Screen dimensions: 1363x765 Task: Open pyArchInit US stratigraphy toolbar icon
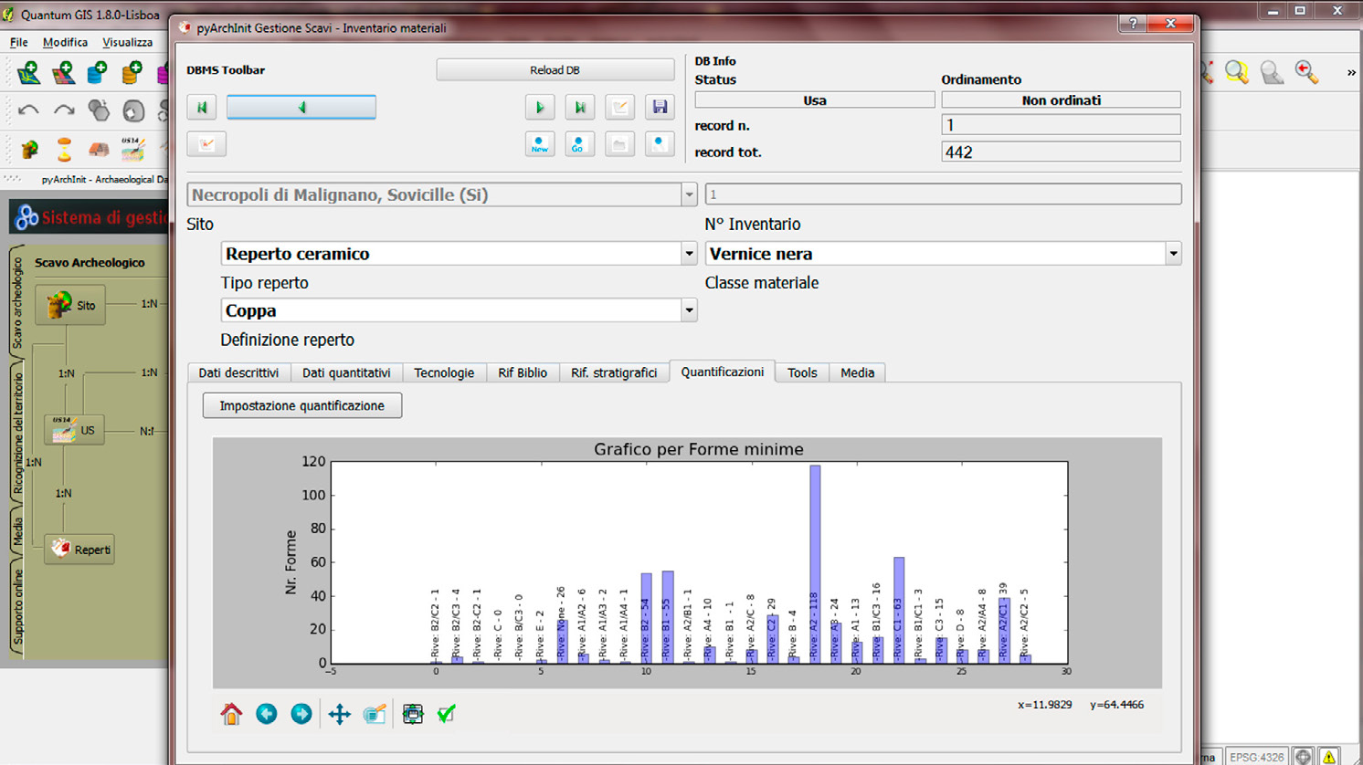coord(133,148)
